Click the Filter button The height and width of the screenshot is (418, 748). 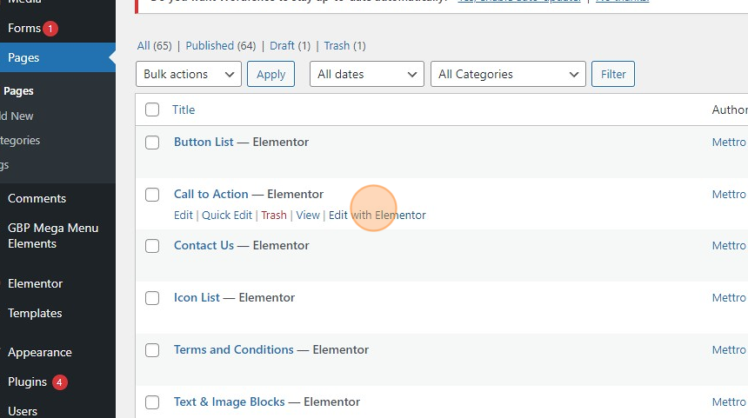[613, 74]
